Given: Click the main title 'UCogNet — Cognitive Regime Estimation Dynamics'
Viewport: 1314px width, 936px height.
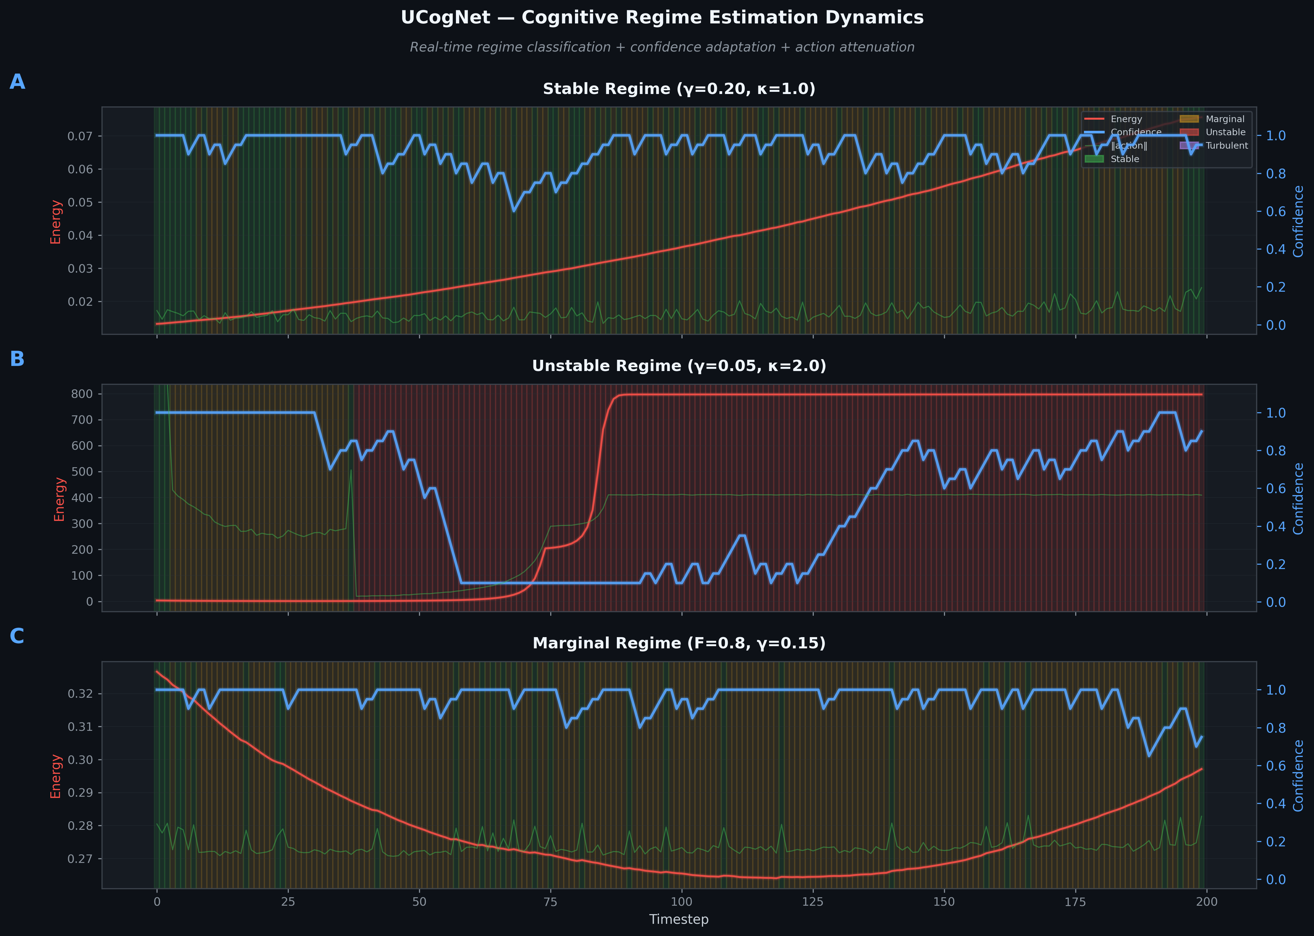Looking at the screenshot, I should pyautogui.click(x=662, y=18).
